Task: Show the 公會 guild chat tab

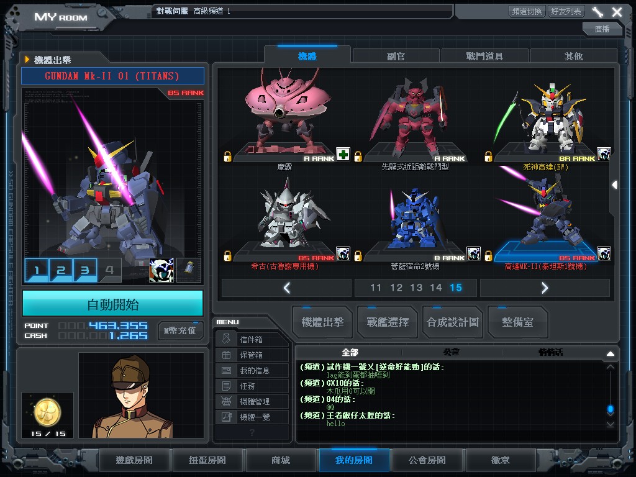Action: tap(452, 353)
